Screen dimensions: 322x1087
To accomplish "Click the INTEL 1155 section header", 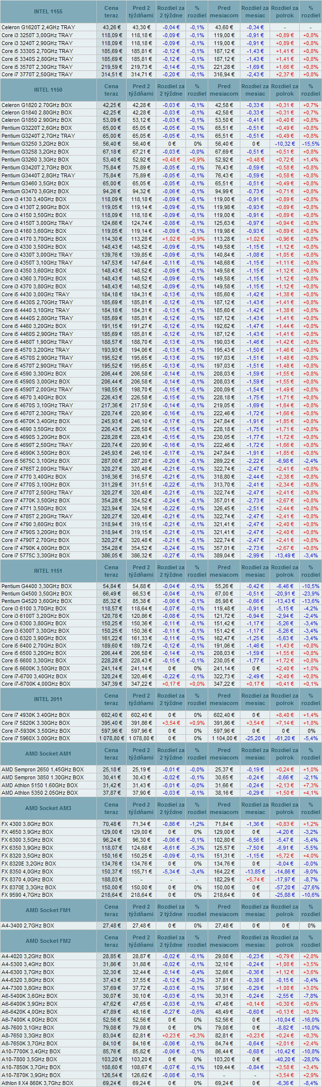I will 48,11.
